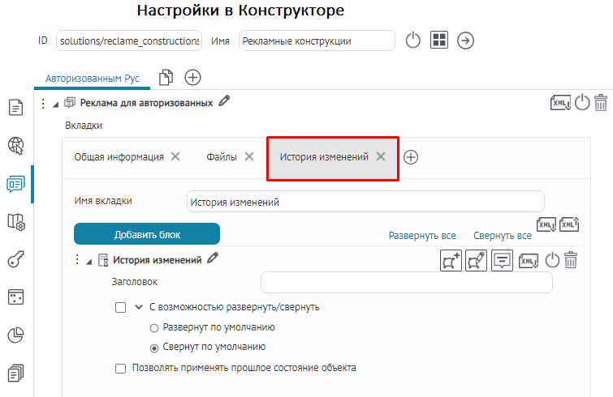
Task: Open the pie chart icon in sidebar
Action: pyautogui.click(x=15, y=335)
